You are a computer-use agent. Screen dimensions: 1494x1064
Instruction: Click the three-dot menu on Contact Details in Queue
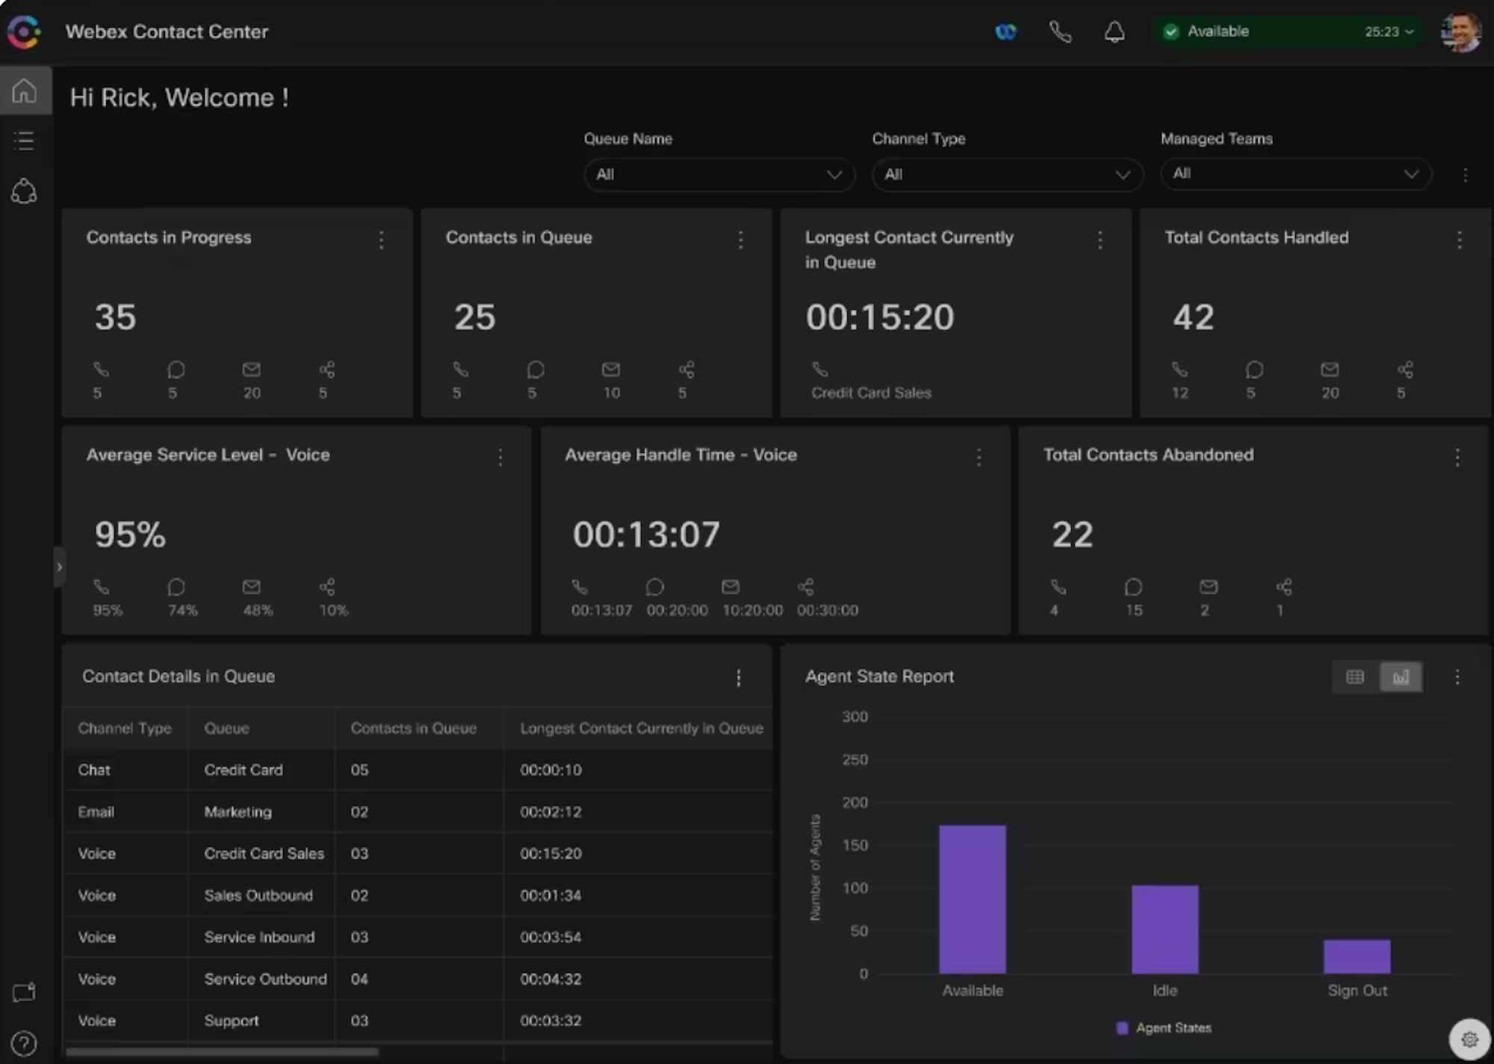tap(738, 676)
